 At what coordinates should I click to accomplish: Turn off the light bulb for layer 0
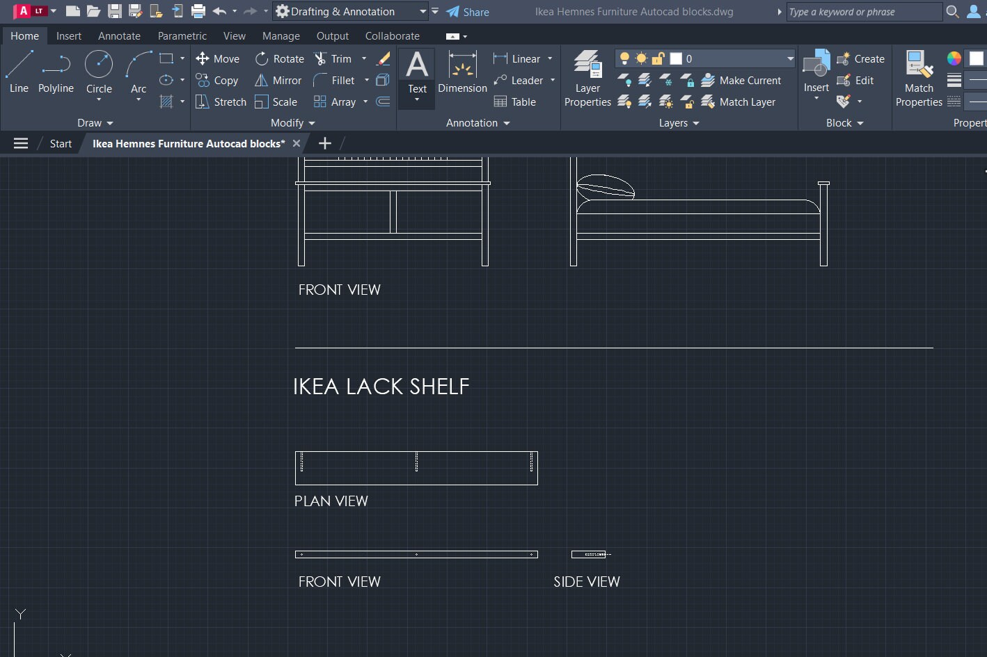point(625,58)
